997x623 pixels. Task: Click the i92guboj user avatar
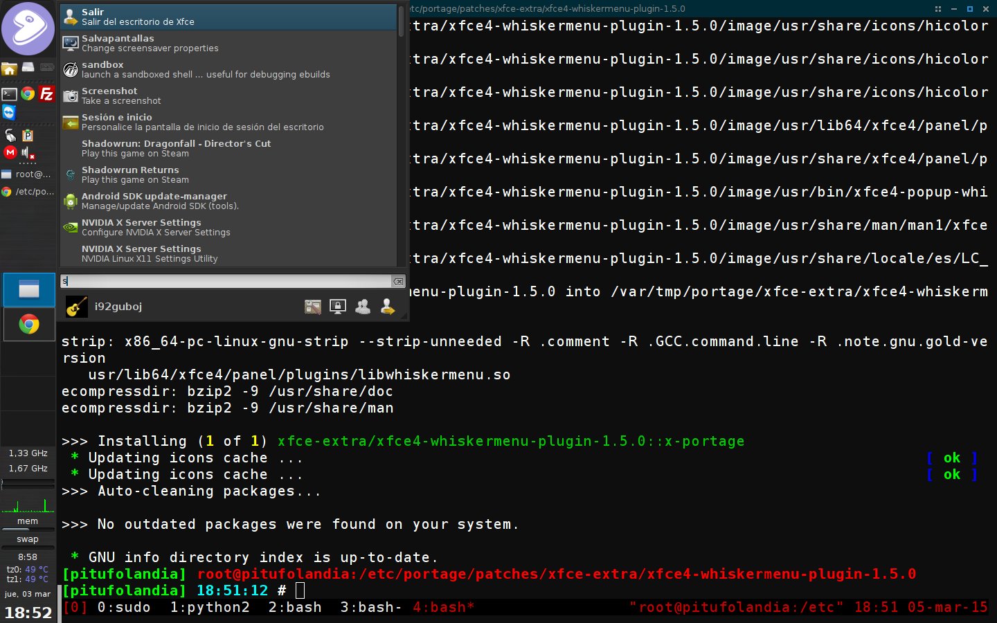(x=77, y=307)
